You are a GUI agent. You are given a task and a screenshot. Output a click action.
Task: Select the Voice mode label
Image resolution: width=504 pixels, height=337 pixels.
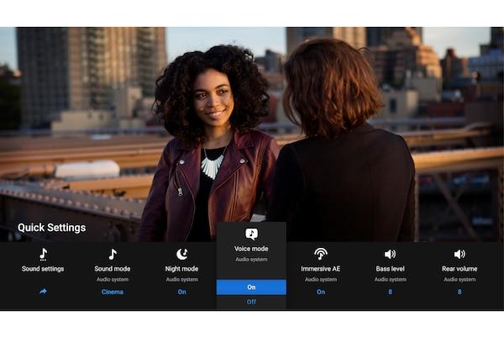click(x=251, y=249)
